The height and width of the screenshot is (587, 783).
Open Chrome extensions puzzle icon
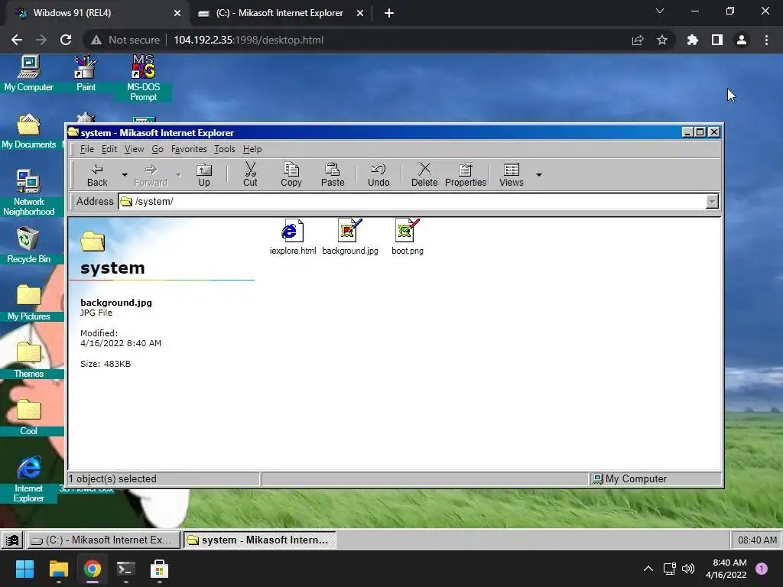pyautogui.click(x=692, y=40)
